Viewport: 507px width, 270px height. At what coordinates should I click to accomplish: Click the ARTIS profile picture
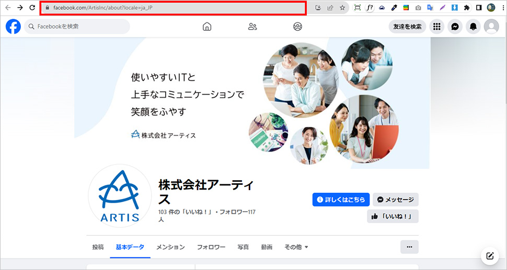point(120,196)
